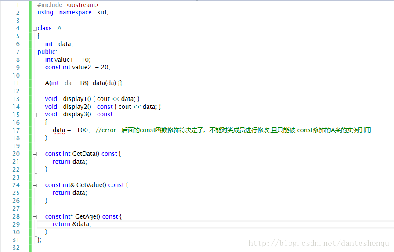
Task: Click the closing '};' on line 31
Action: click(39, 240)
